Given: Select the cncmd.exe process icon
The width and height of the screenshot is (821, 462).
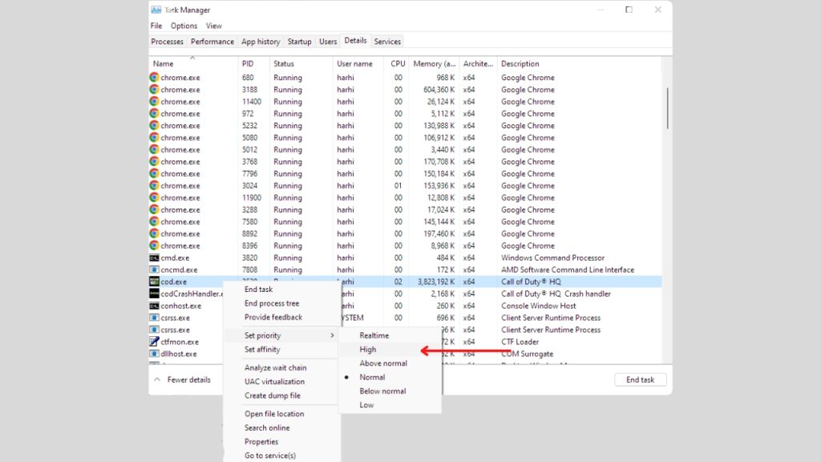Looking at the screenshot, I should [x=154, y=270].
